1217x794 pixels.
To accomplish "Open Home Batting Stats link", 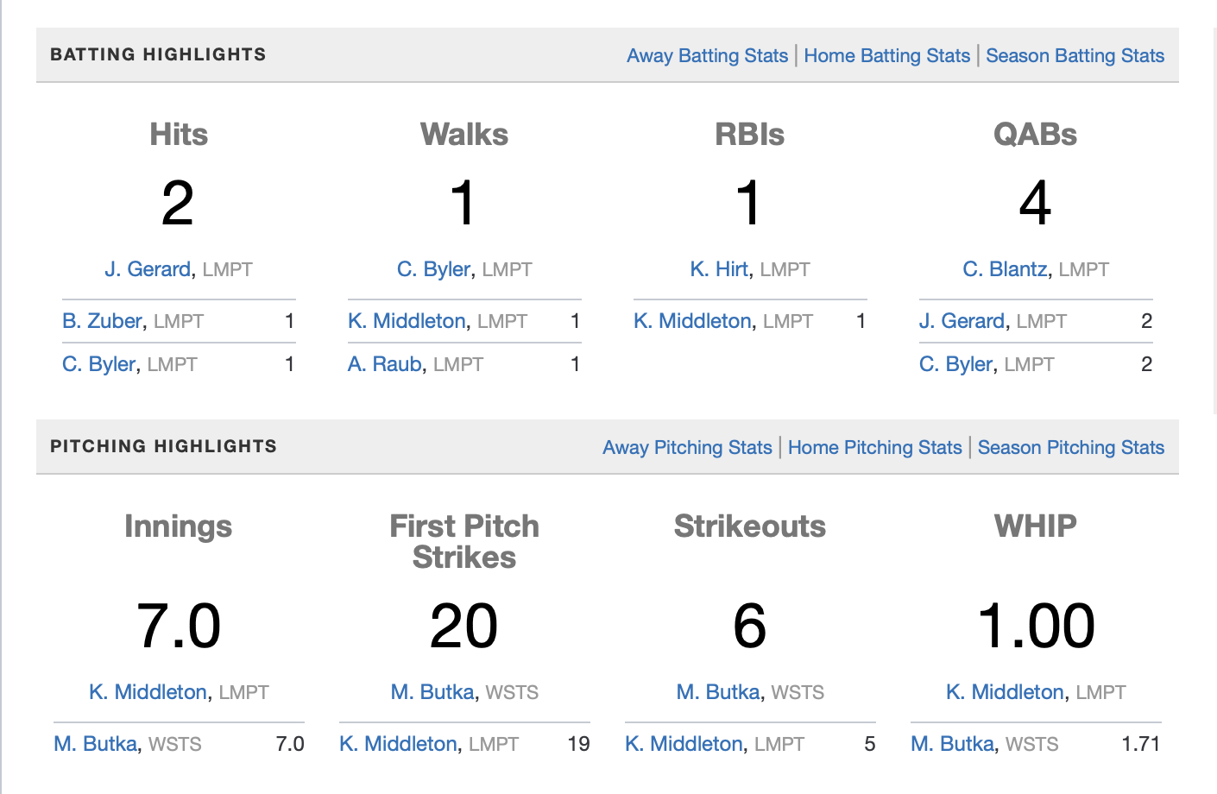I will click(x=886, y=56).
